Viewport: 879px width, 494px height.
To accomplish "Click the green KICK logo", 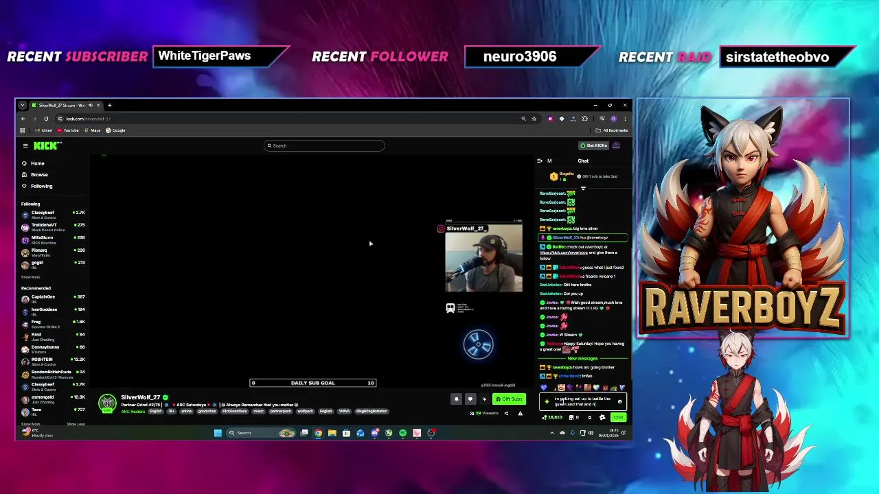I will (47, 145).
